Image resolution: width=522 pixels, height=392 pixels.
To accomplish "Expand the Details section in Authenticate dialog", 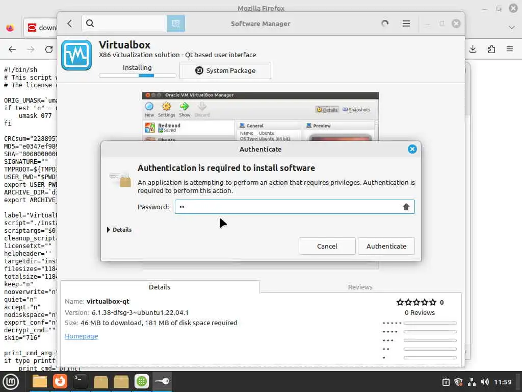I will 119,230.
